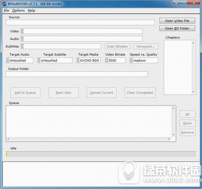Click Clear Completed button
This screenshot has width=202, height=189.
(140, 93)
